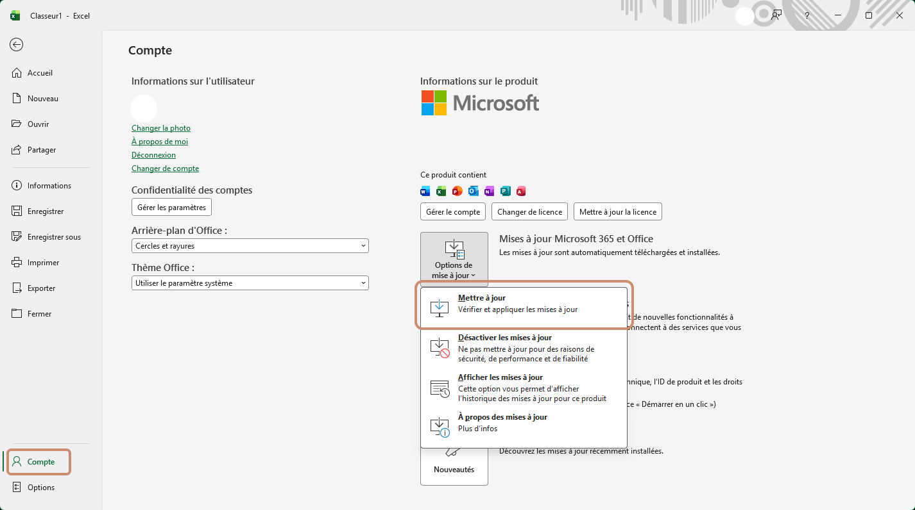
Task: Click the Changer de licence button
Action: [x=529, y=212]
